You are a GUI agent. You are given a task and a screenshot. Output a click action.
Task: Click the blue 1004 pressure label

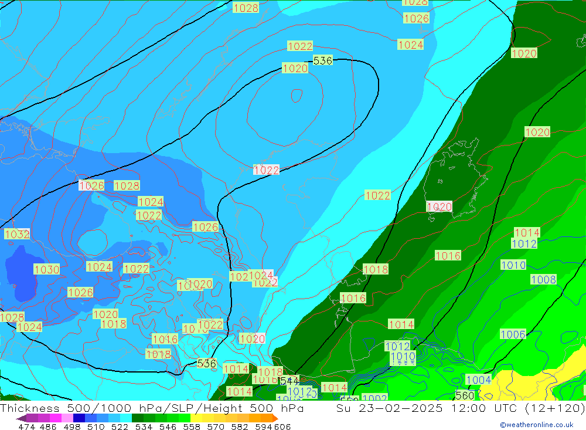(479, 380)
